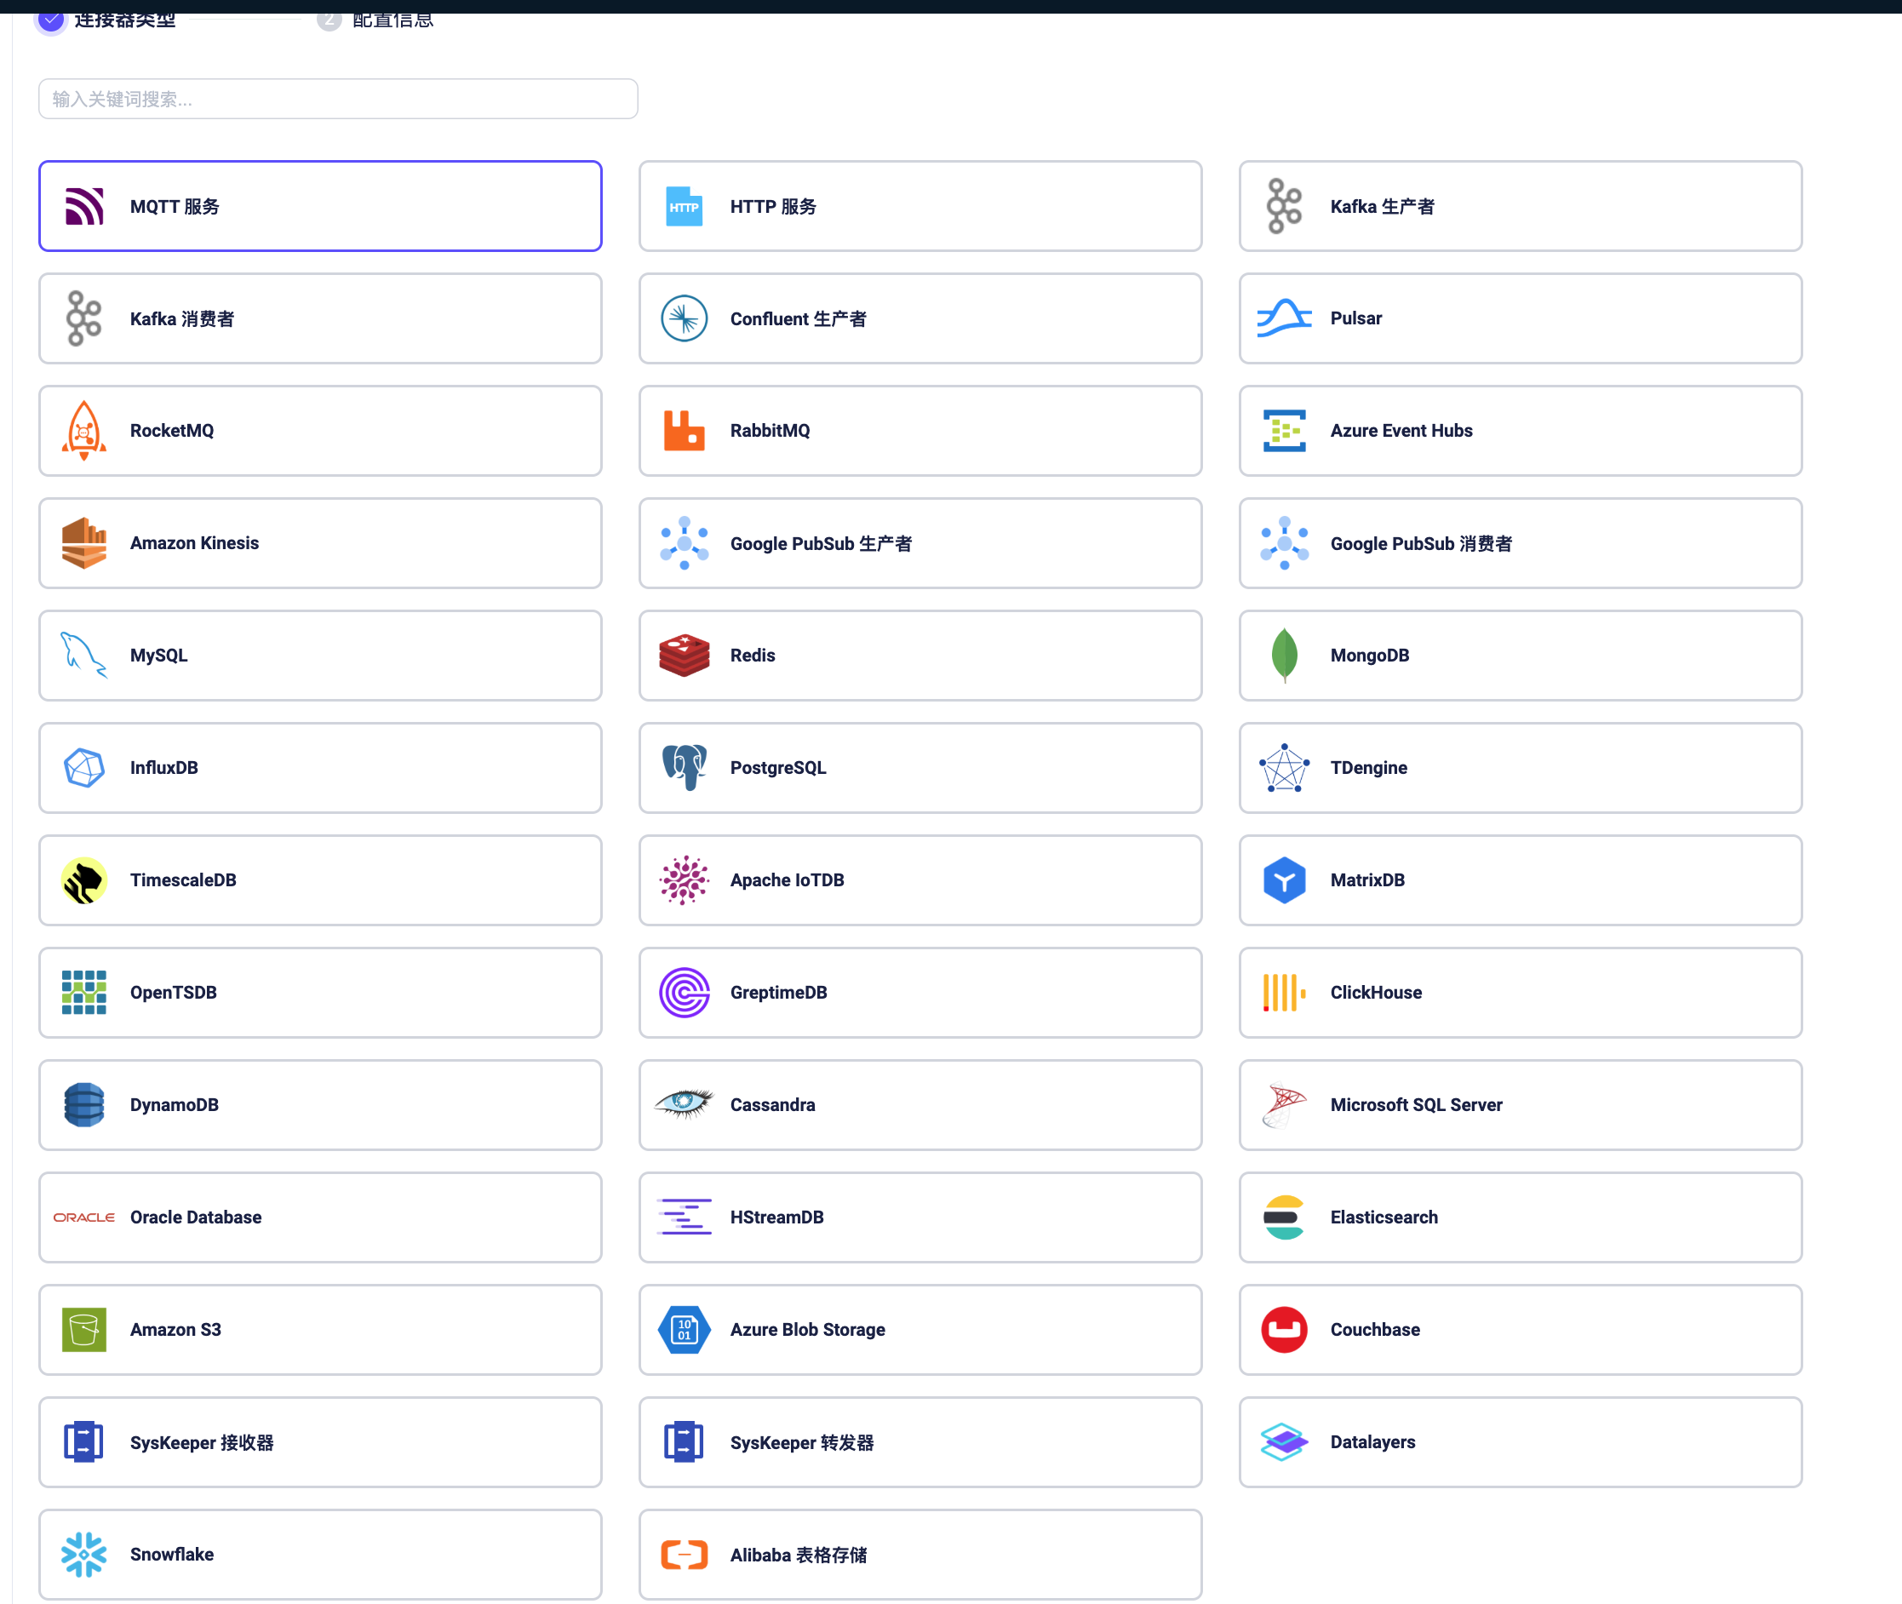Click the Elasticsearch icon
Viewport: 1902px width, 1604px height.
tap(1284, 1217)
